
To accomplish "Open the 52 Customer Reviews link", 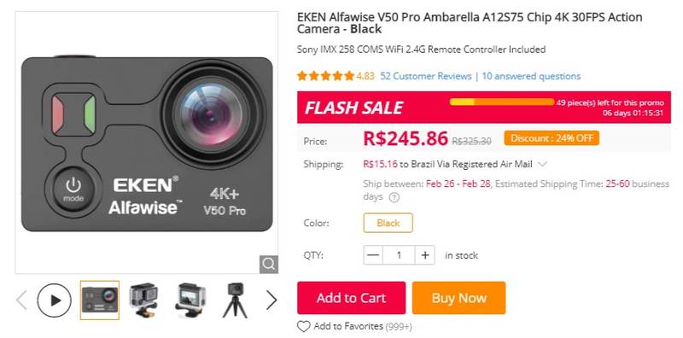I will point(425,76).
